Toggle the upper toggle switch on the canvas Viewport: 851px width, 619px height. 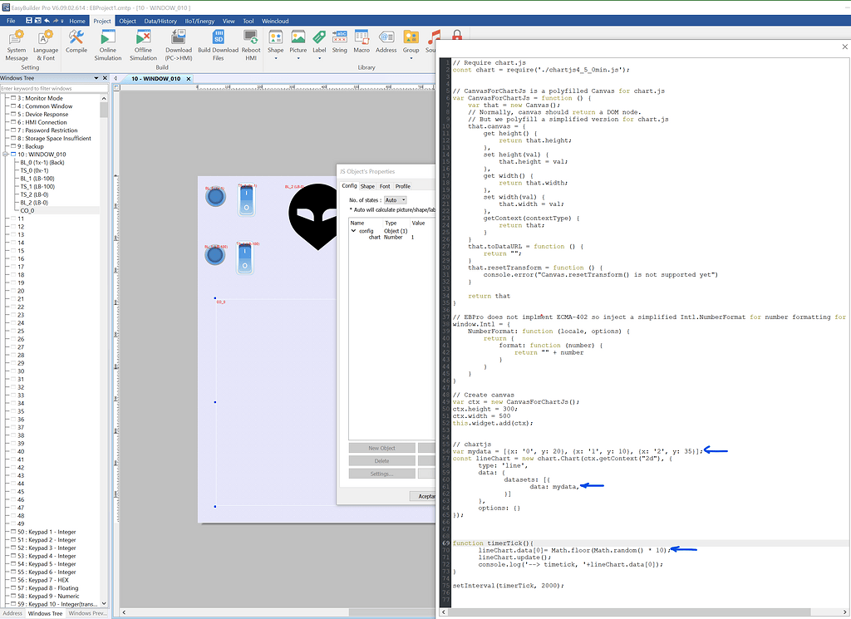click(246, 199)
